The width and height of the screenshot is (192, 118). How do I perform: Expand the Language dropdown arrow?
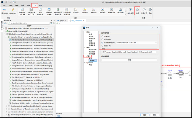[x=150, y=15]
